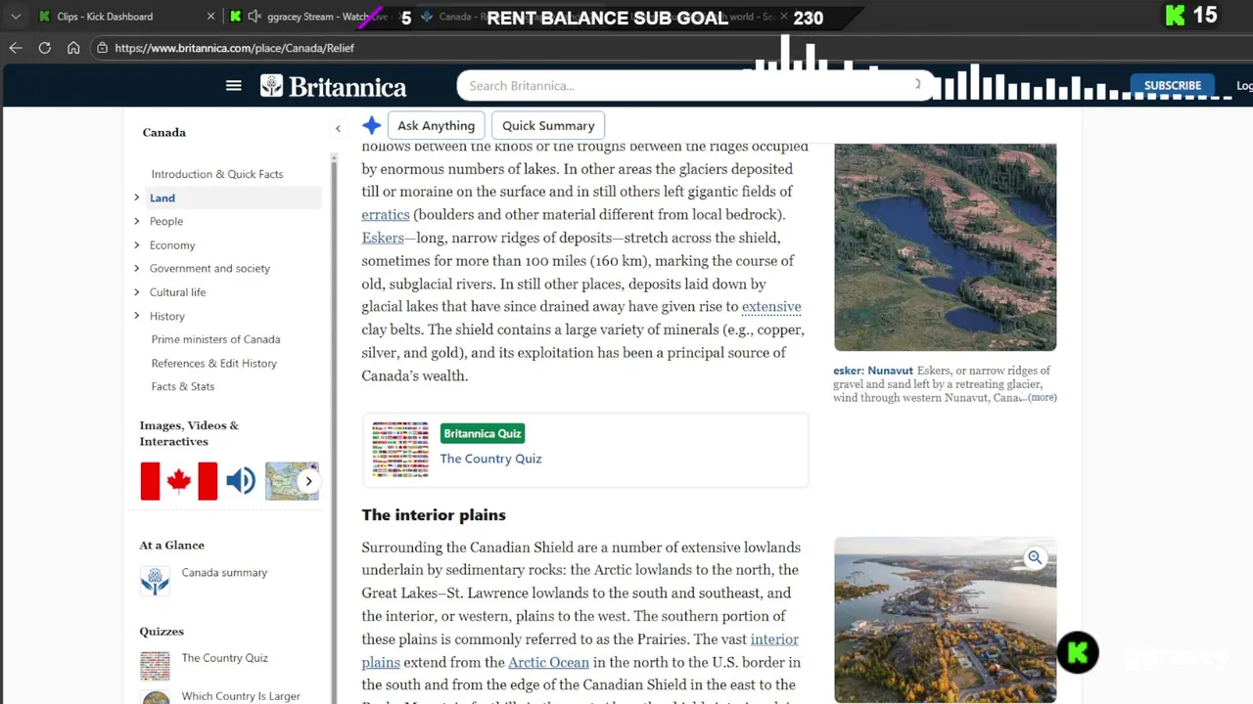This screenshot has height=704, width=1253.
Task: Expand the History section arrow
Action: coord(137,316)
